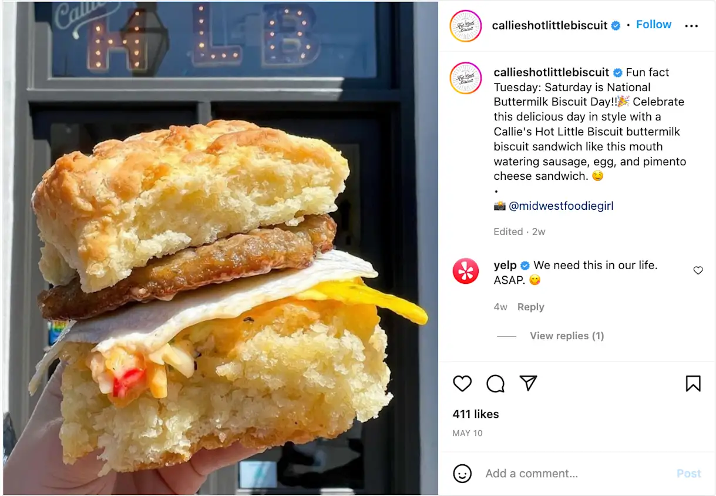Open the emoji picker smiley icon
This screenshot has width=716, height=496.
pyautogui.click(x=462, y=474)
